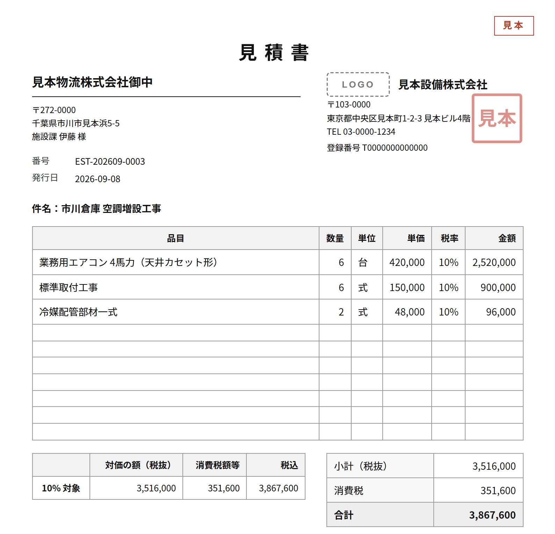The image size is (555, 534).
Task: Click the unit price 48,000
Action: click(x=410, y=312)
